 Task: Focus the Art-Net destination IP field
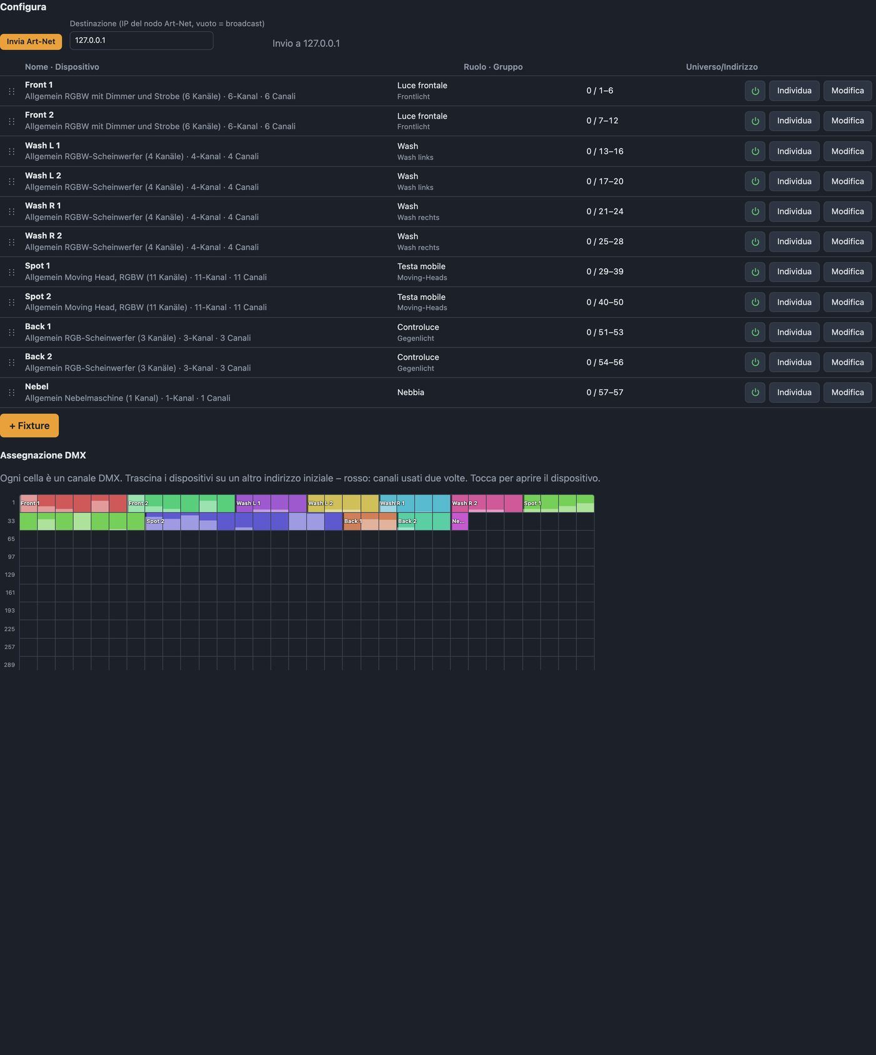click(141, 41)
